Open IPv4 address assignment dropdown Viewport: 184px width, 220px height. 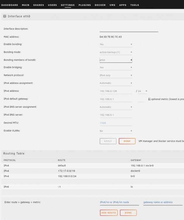[x=116, y=83]
